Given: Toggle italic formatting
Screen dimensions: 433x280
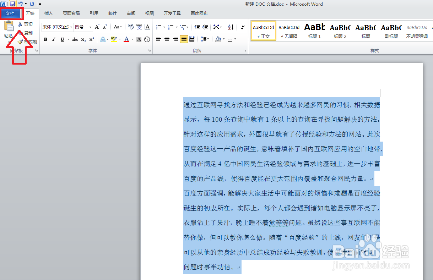Looking at the screenshot, I should [x=54, y=39].
